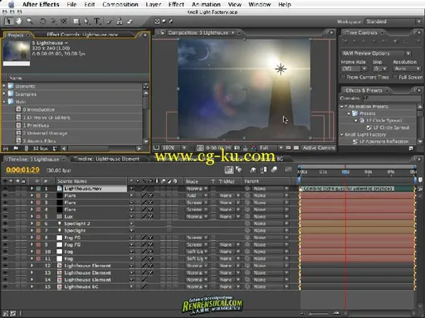
Task: Select layer 13 Lighthouse Element
Action: [x=87, y=272]
